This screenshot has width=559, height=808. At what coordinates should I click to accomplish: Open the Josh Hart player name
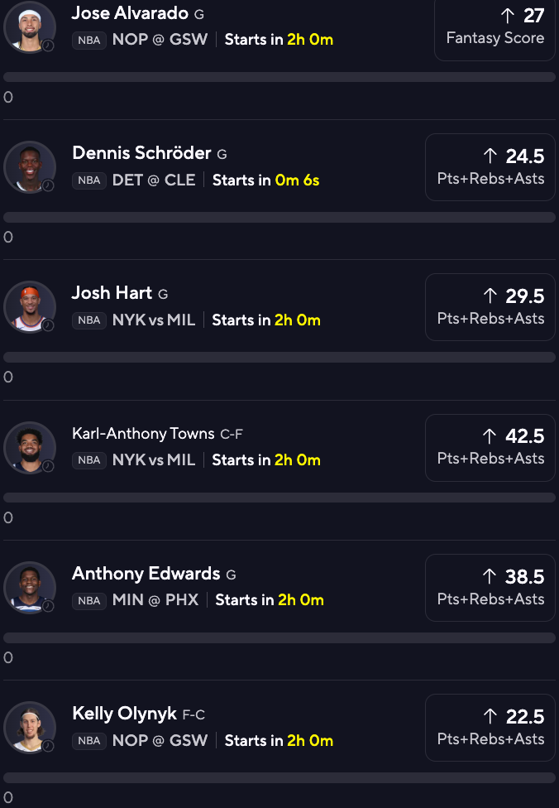point(112,293)
